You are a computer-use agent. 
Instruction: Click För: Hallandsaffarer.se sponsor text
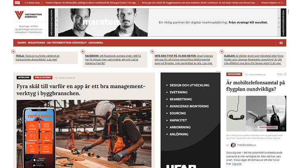tap(255, 75)
